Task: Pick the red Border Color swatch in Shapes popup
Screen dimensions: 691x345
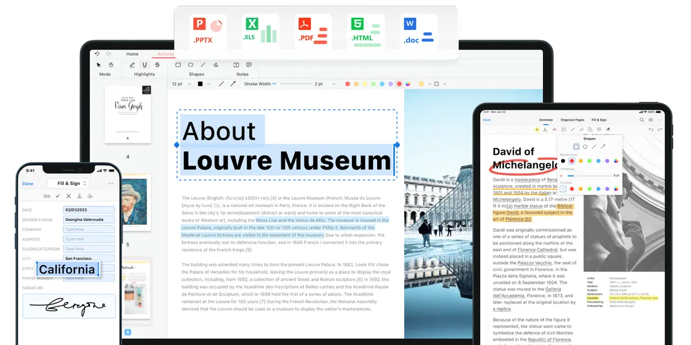Action: click(572, 161)
